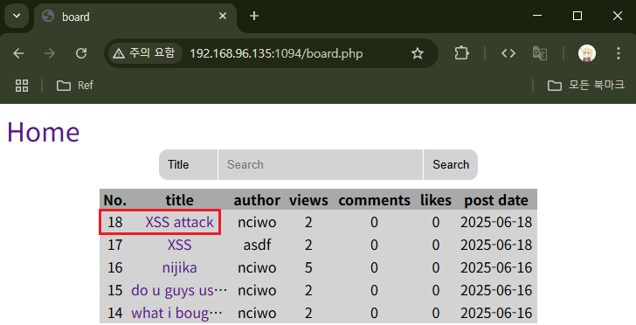Go back to the previous page
This screenshot has width=636, height=325.
coord(18,53)
